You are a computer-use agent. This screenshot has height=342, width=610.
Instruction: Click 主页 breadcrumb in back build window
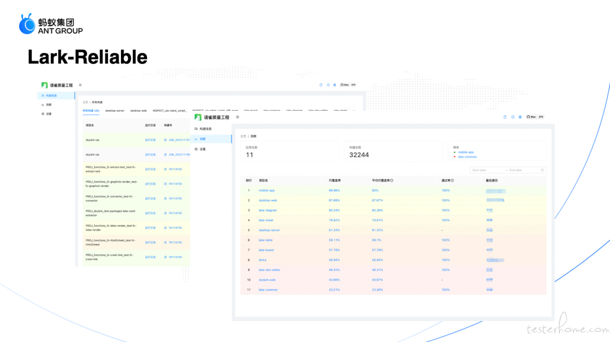point(85,102)
